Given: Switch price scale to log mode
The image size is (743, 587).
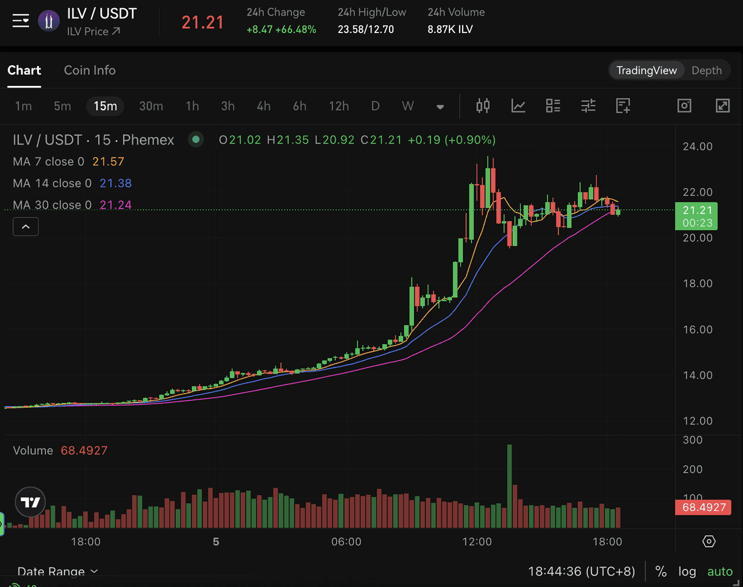Looking at the screenshot, I should (x=687, y=571).
